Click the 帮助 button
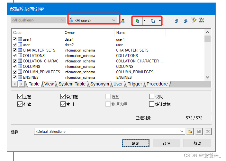The width and height of the screenshot is (226, 161). pyautogui.click(x=197, y=143)
